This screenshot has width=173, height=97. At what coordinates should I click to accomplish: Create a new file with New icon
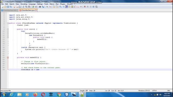tap(2, 7)
